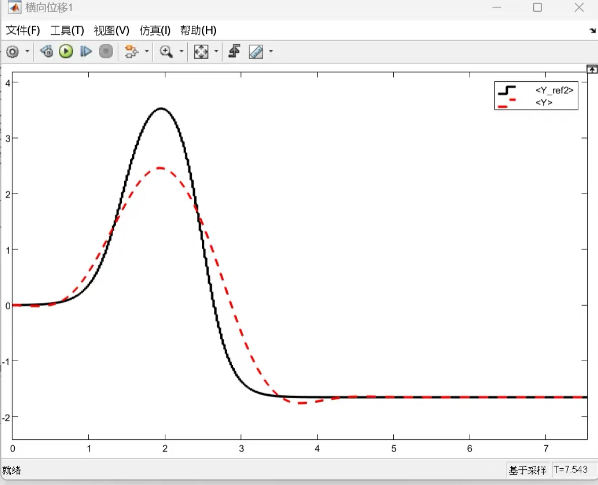Click the dock scope arrow icon
598x485 pixels.
(592, 30)
